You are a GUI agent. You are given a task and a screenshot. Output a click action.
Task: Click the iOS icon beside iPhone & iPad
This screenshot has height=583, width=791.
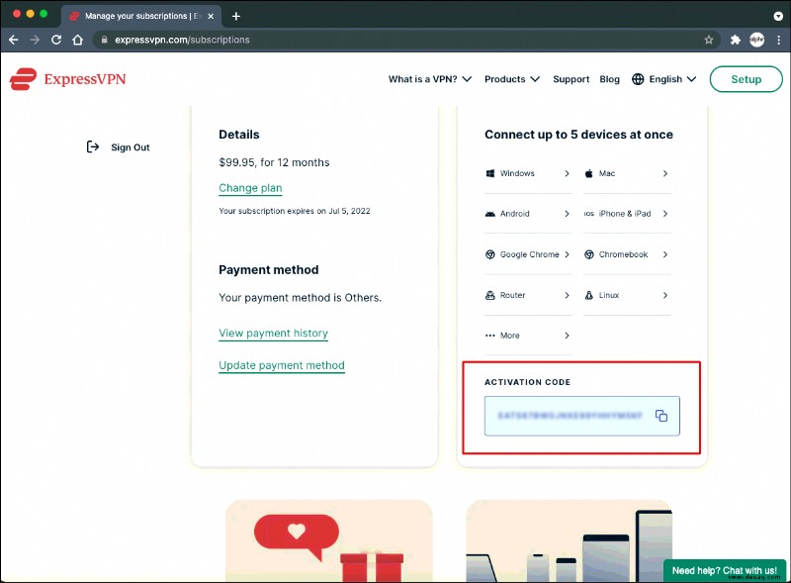click(x=588, y=214)
